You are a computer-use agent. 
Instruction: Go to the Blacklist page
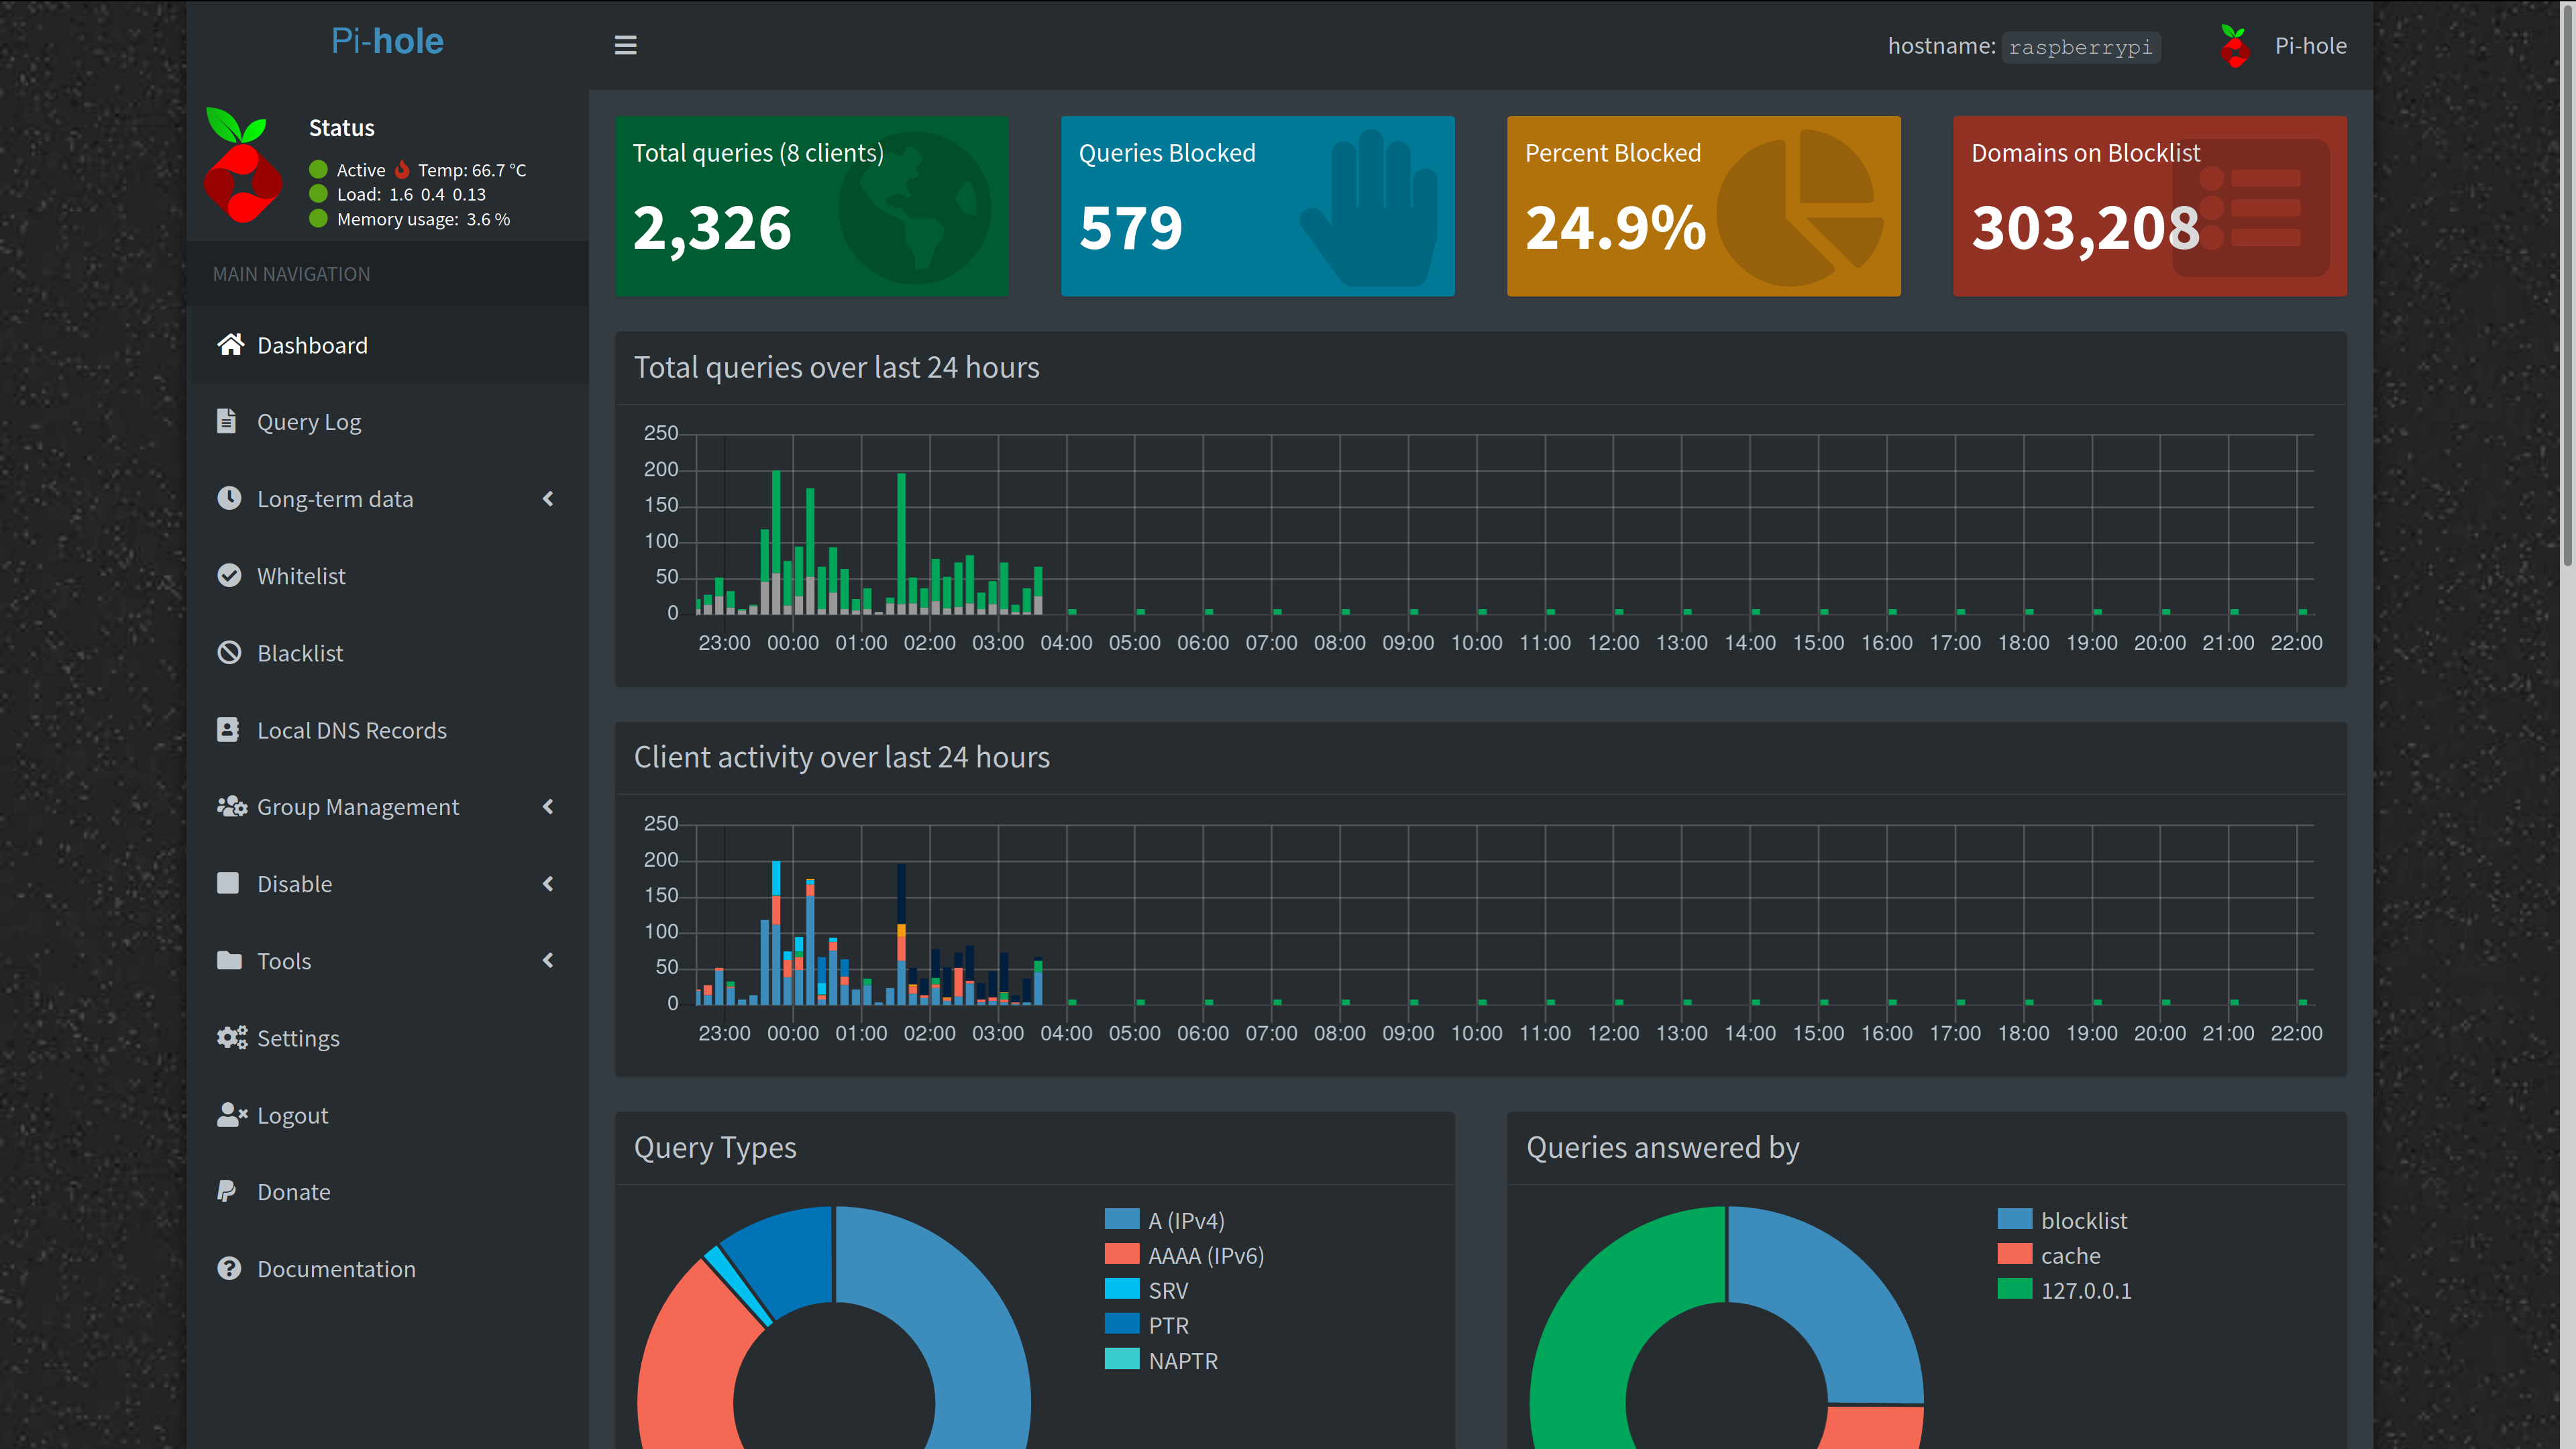(x=387, y=652)
